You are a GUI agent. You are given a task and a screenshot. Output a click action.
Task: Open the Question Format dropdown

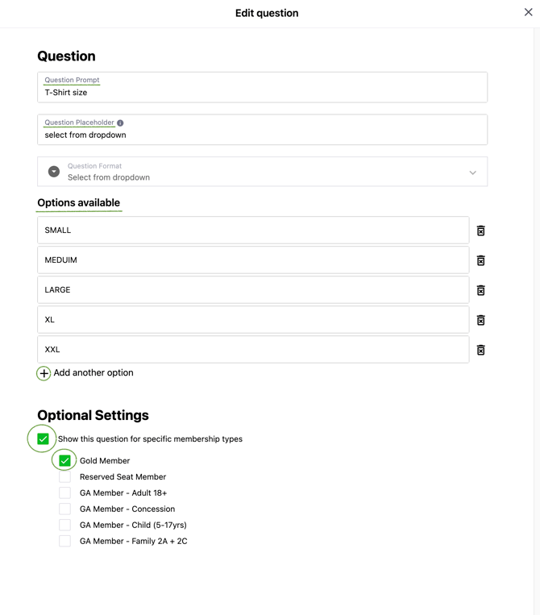(x=262, y=172)
